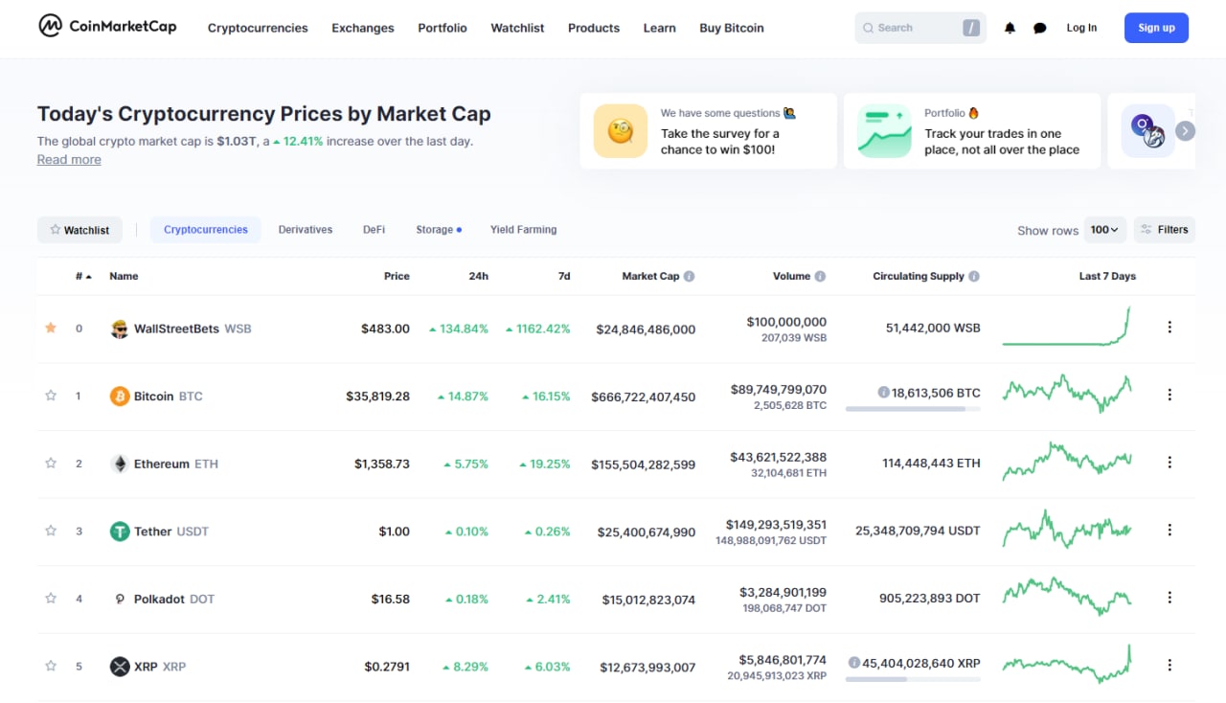Click XRP circulating supply progress bar
Image resolution: width=1226 pixels, height=703 pixels.
click(913, 679)
